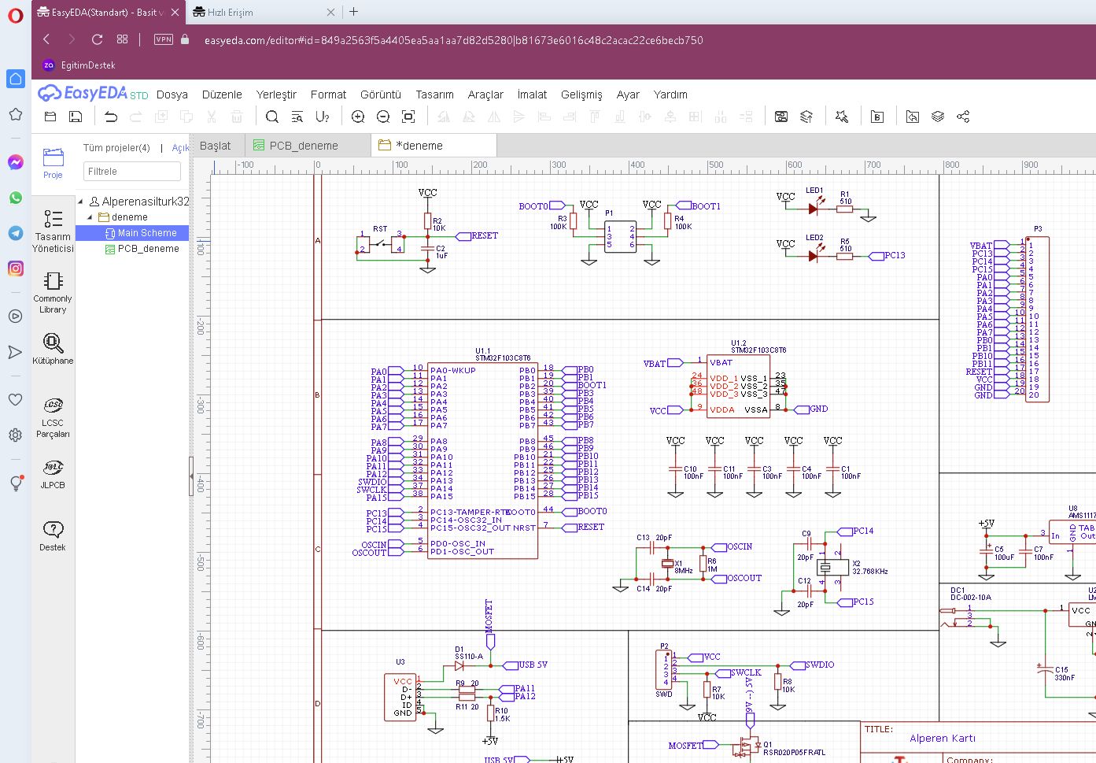
Task: Click the Save icon in the toolbar
Action: (x=76, y=117)
